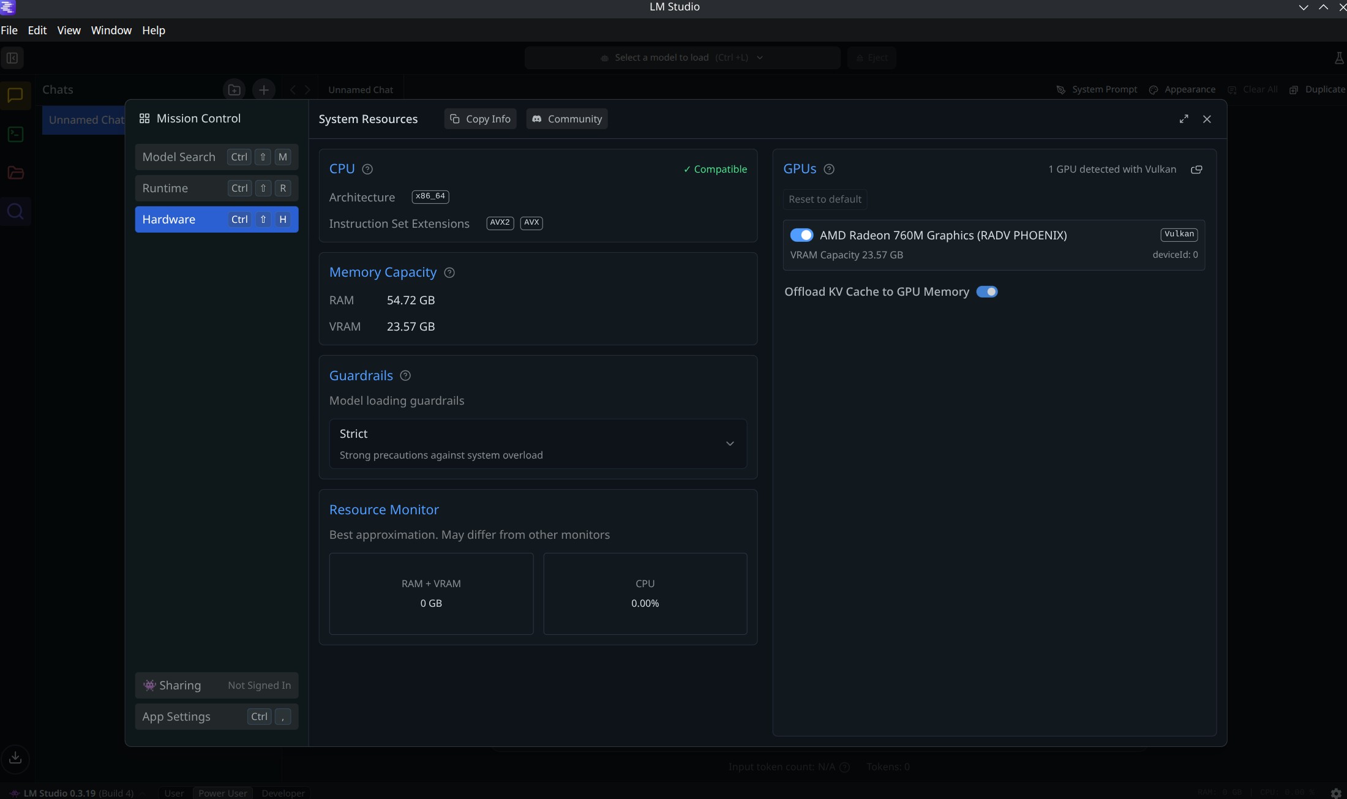Open the Developer terminal sidebar icon

pyautogui.click(x=15, y=135)
